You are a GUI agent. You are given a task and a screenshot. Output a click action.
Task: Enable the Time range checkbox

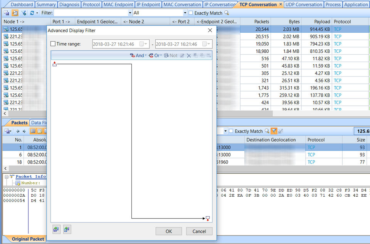(53, 44)
